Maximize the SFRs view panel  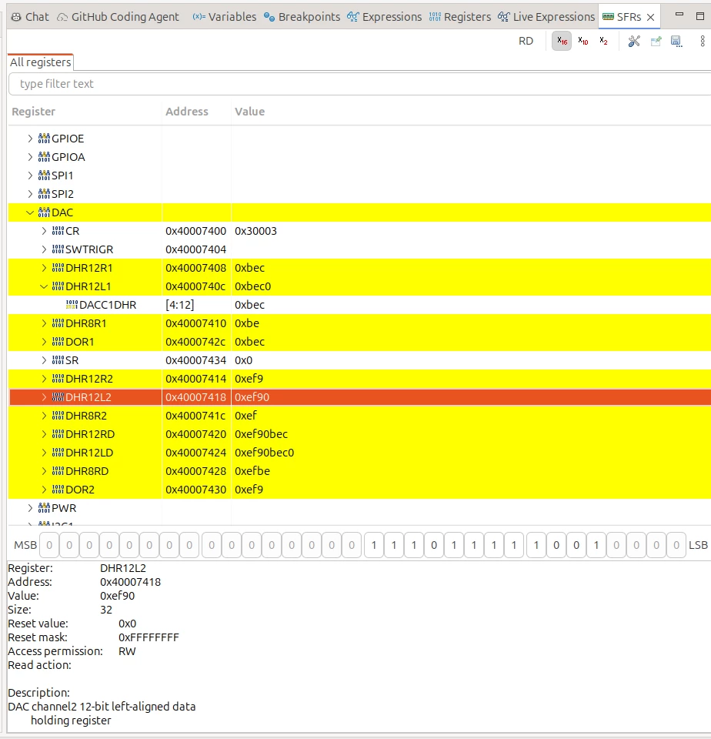[x=700, y=16]
